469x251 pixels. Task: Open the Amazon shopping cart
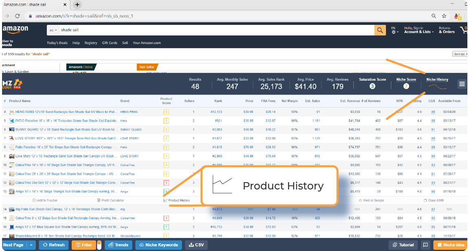tap(466, 30)
